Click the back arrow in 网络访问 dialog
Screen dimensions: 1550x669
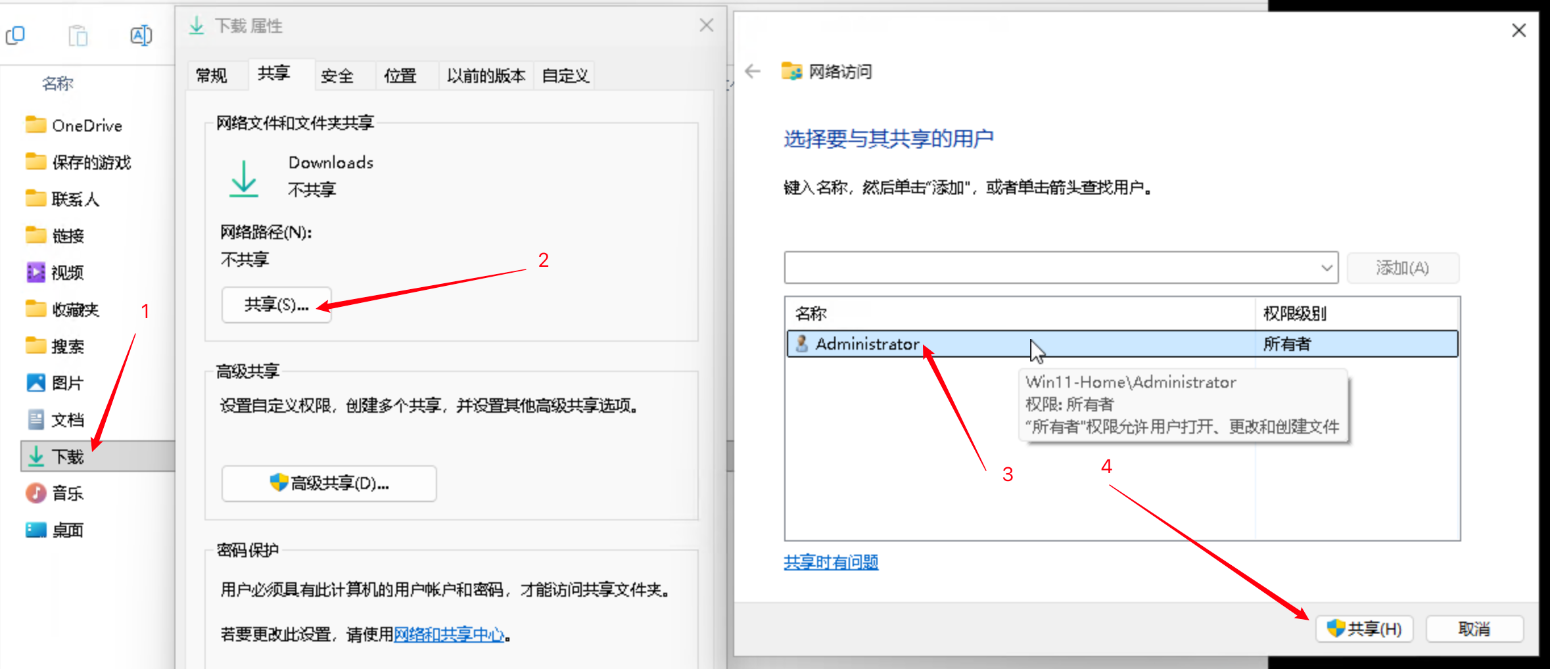(x=753, y=72)
